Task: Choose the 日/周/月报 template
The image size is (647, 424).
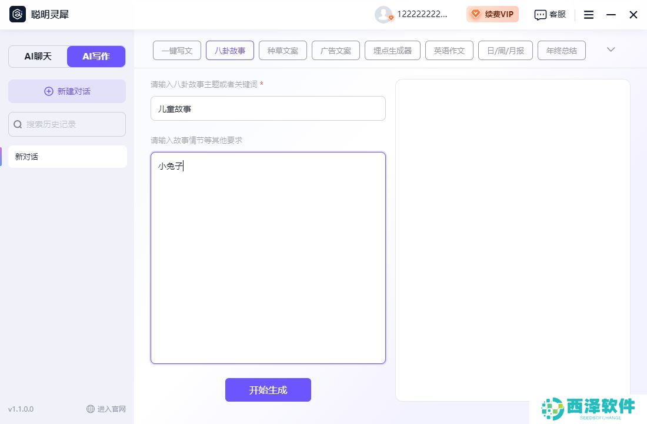Action: tap(505, 51)
